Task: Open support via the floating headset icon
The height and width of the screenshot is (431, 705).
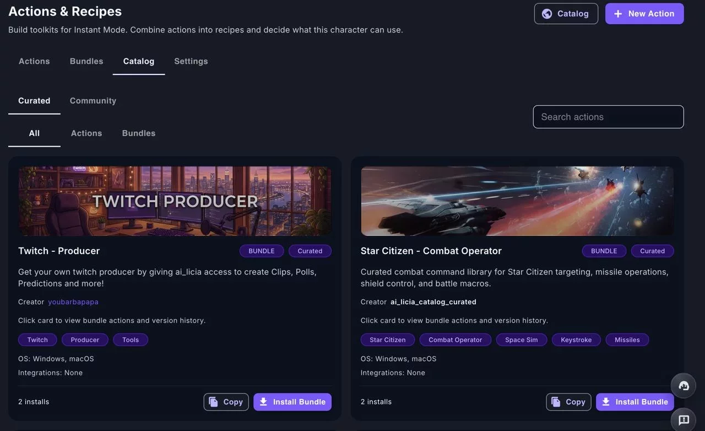Action: [683, 386]
